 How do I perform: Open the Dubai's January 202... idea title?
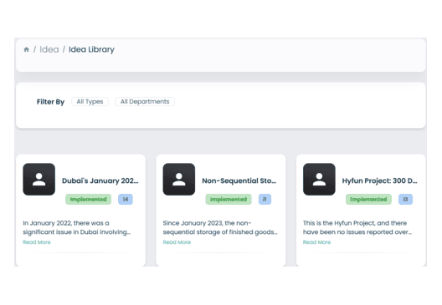[100, 180]
